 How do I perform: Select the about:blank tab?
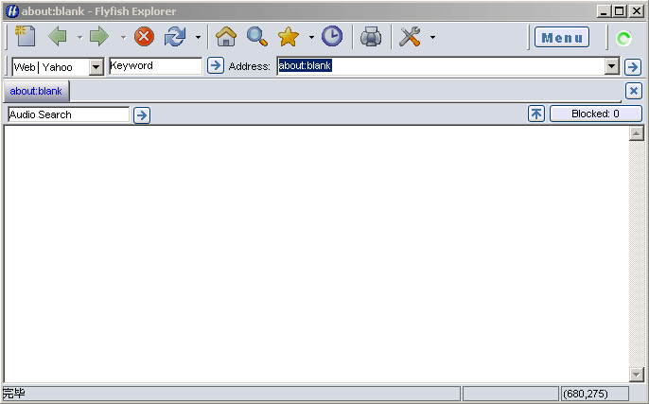coord(36,92)
